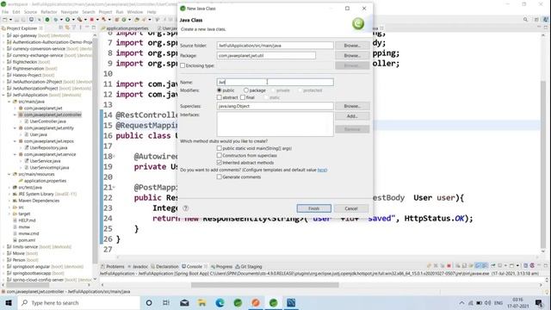
Task: Click the battery icon in system tray
Action: [479, 302]
